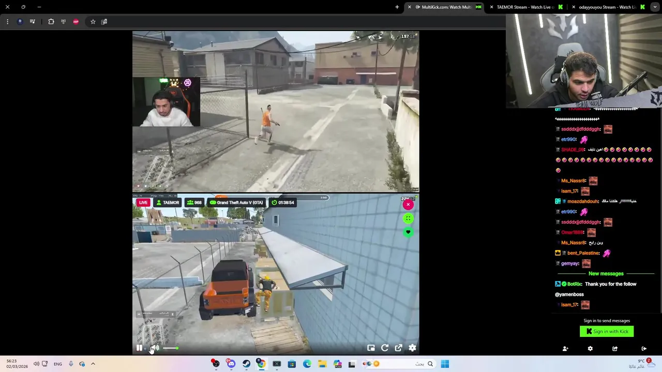Close the TAEMOR Stream tab

[491, 7]
